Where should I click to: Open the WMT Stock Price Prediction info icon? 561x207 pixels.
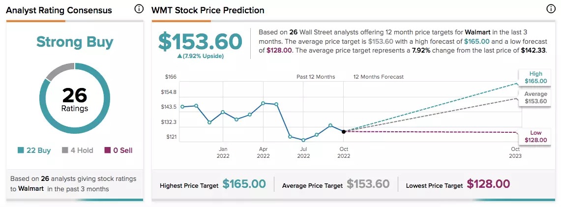pyautogui.click(x=551, y=9)
